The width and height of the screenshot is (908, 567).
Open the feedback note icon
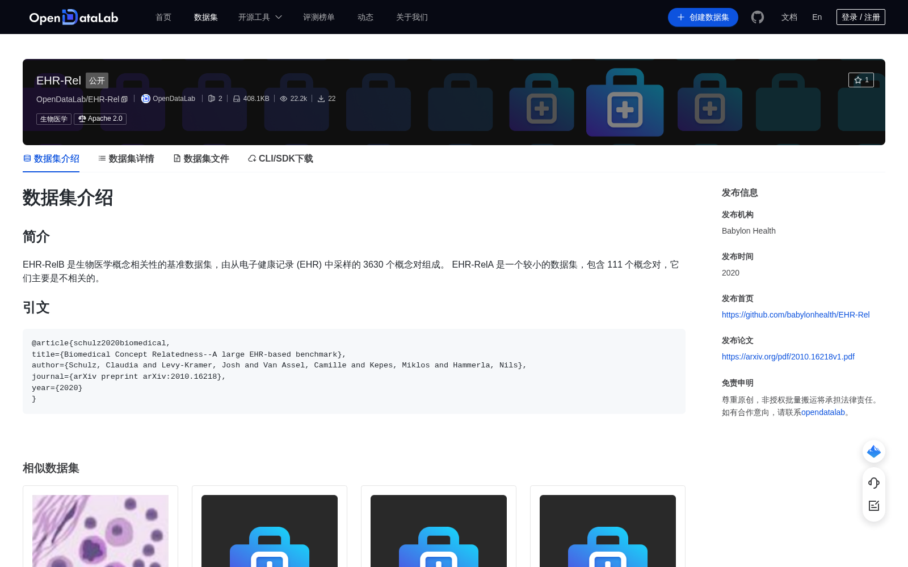(874, 506)
